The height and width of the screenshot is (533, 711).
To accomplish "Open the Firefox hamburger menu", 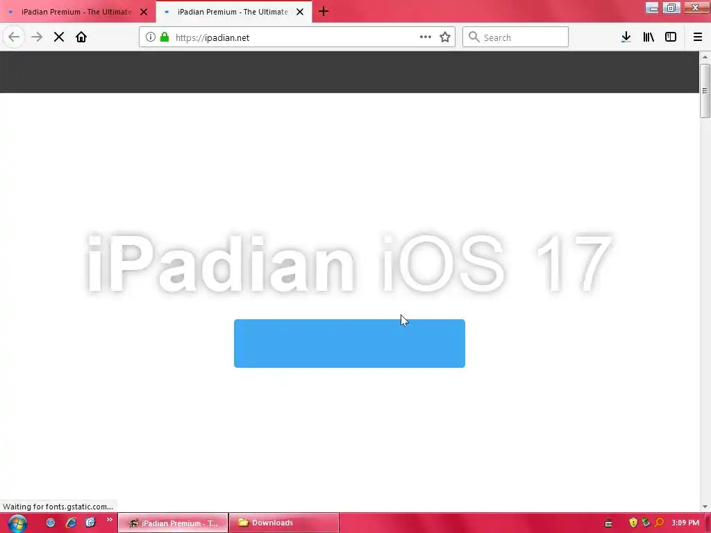I will (698, 37).
